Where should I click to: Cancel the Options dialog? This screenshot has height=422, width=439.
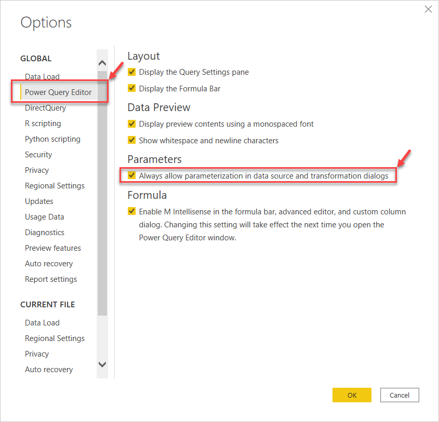coord(399,395)
